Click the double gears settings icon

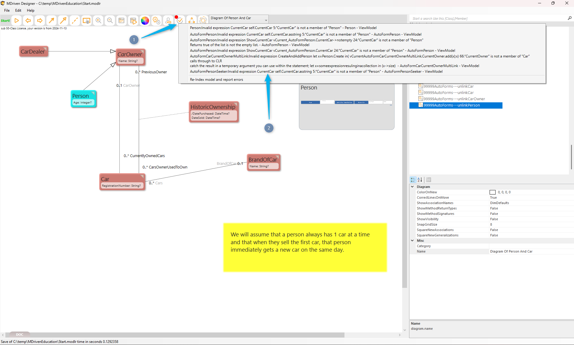(x=156, y=21)
